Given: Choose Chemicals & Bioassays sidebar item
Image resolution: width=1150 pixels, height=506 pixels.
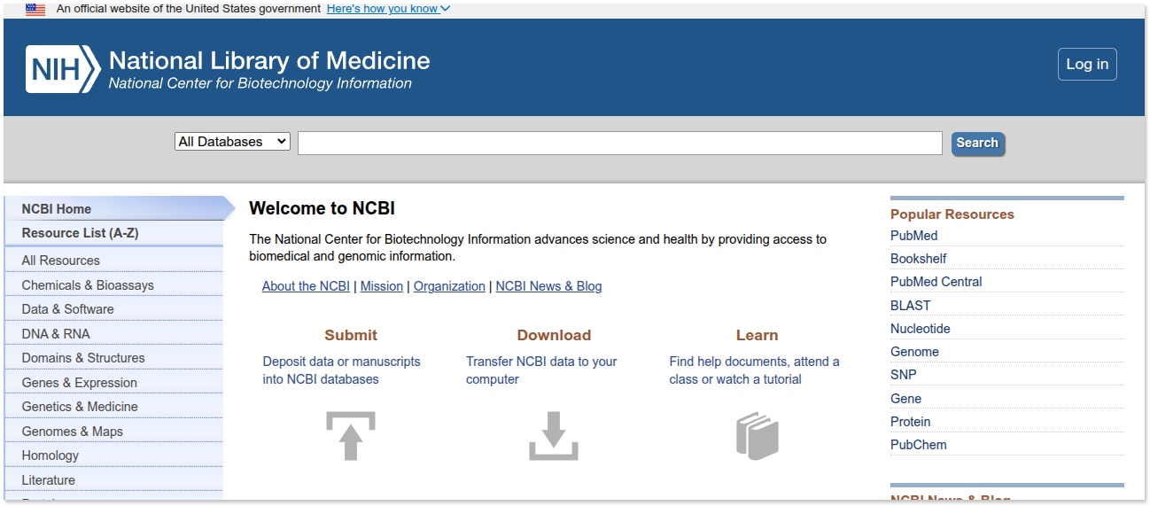Looking at the screenshot, I should point(88,285).
